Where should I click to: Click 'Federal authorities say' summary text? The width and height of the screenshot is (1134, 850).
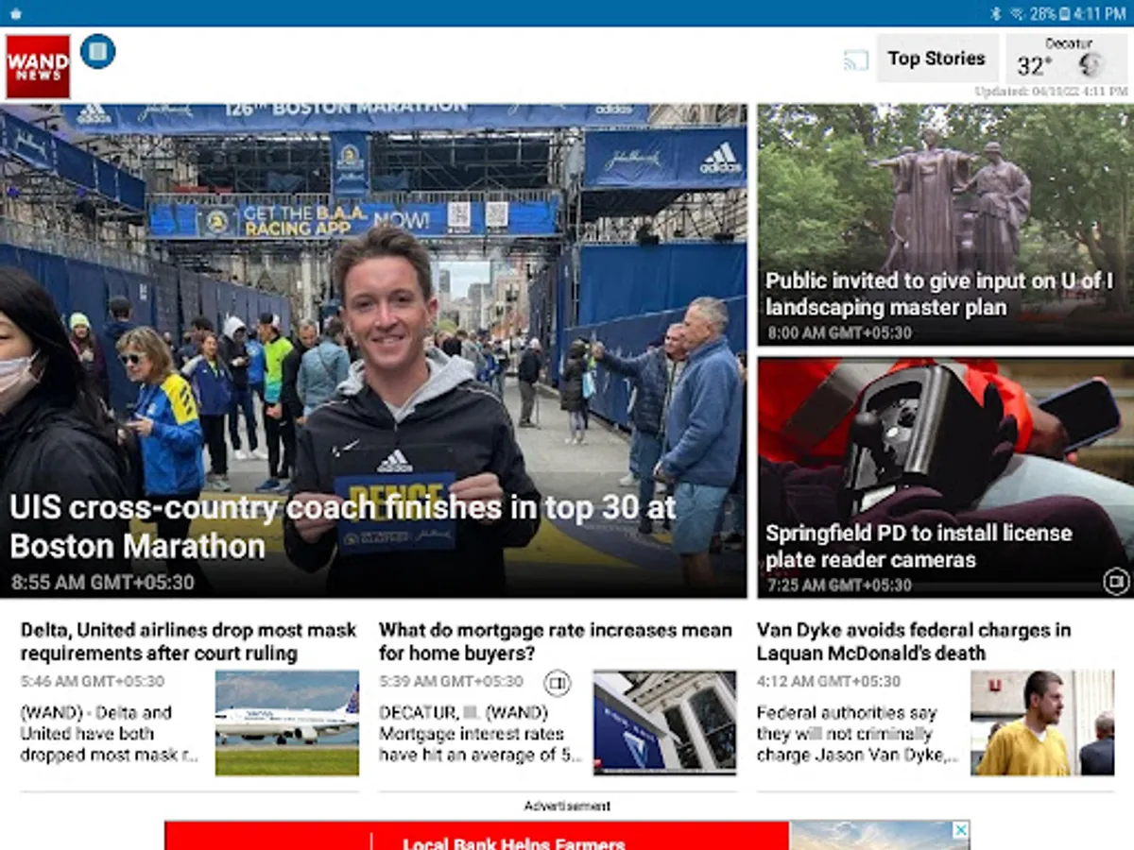[857, 734]
